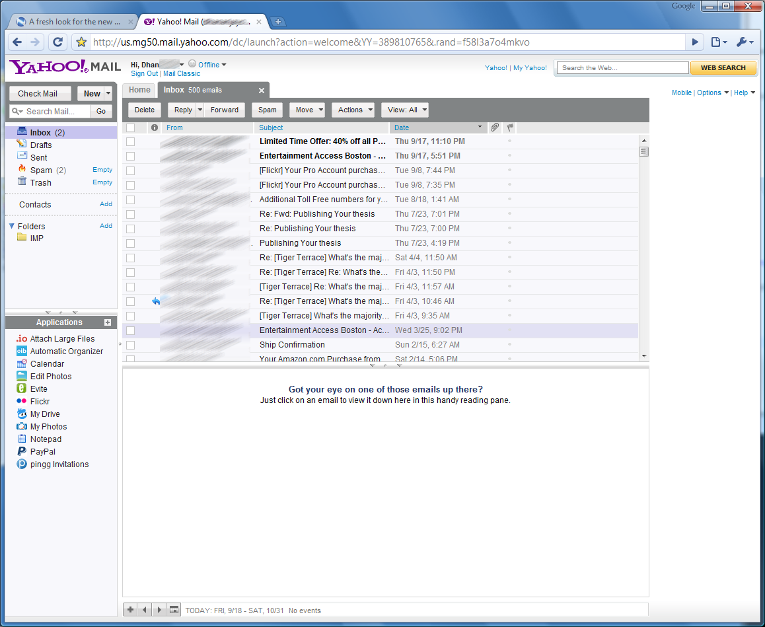765x627 pixels.
Task: Open the Evite application
Action: 32,389
